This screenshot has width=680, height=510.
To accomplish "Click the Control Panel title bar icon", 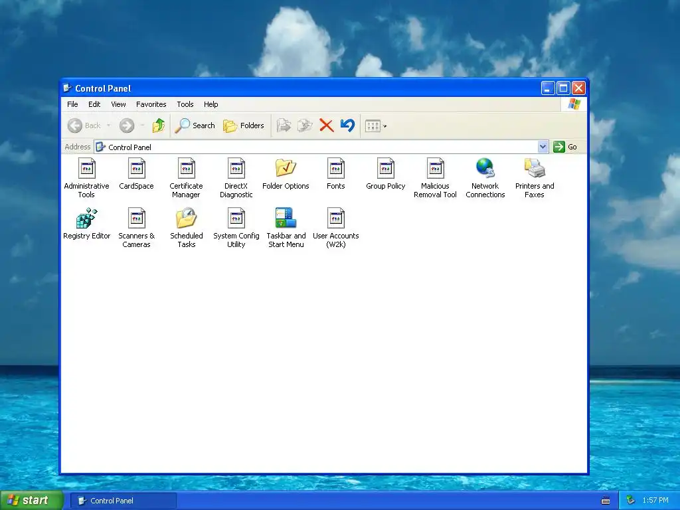I will coord(67,88).
